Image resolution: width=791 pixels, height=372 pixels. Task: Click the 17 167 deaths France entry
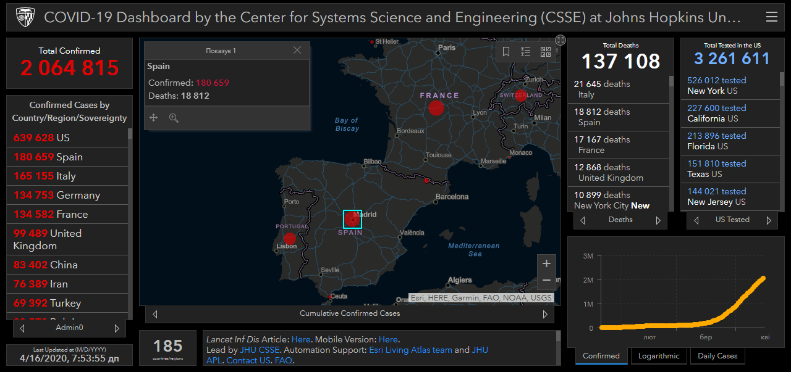click(618, 145)
